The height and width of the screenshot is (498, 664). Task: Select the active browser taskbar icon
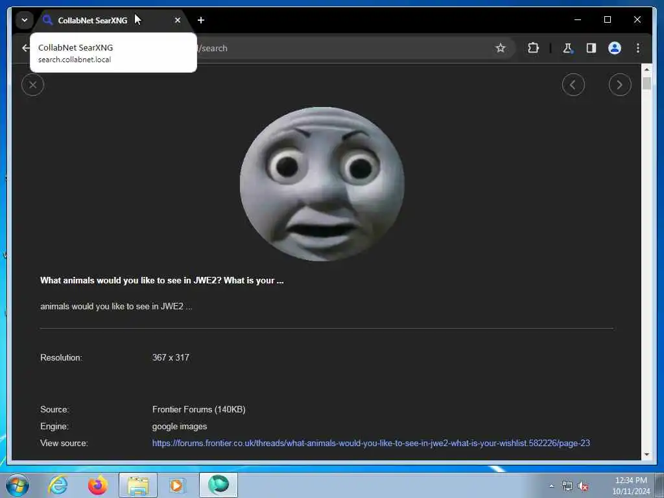(x=219, y=485)
